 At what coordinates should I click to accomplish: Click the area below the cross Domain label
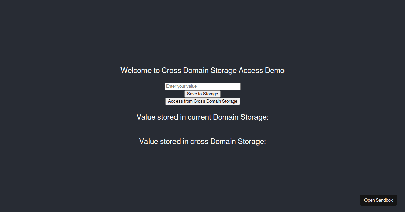(202, 158)
